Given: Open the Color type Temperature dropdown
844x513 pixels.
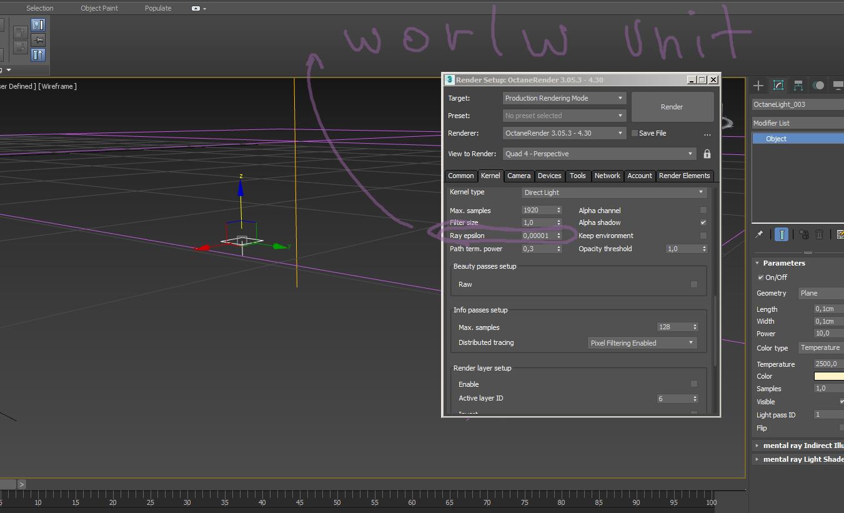Looking at the screenshot, I should (x=821, y=348).
